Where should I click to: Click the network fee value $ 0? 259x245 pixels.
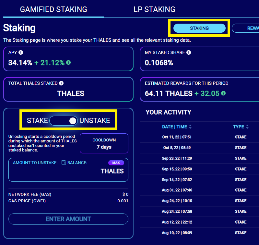point(125,195)
